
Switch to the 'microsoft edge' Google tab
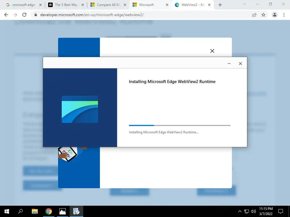click(x=24, y=5)
